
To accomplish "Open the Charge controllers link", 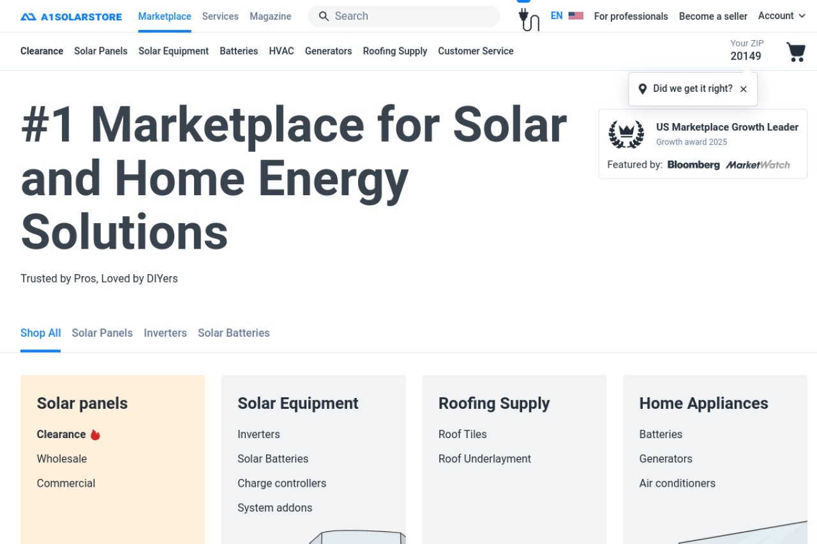I will (281, 483).
